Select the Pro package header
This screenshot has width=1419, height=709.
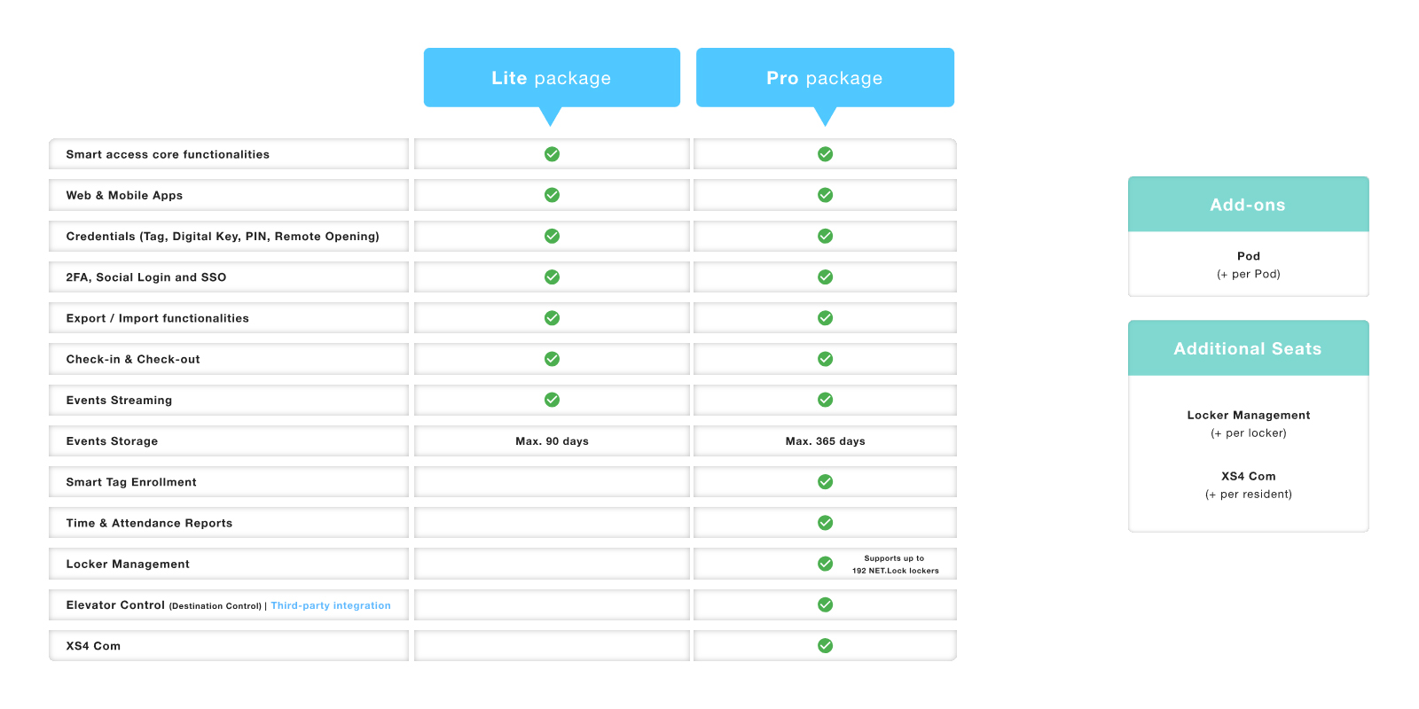825,78
